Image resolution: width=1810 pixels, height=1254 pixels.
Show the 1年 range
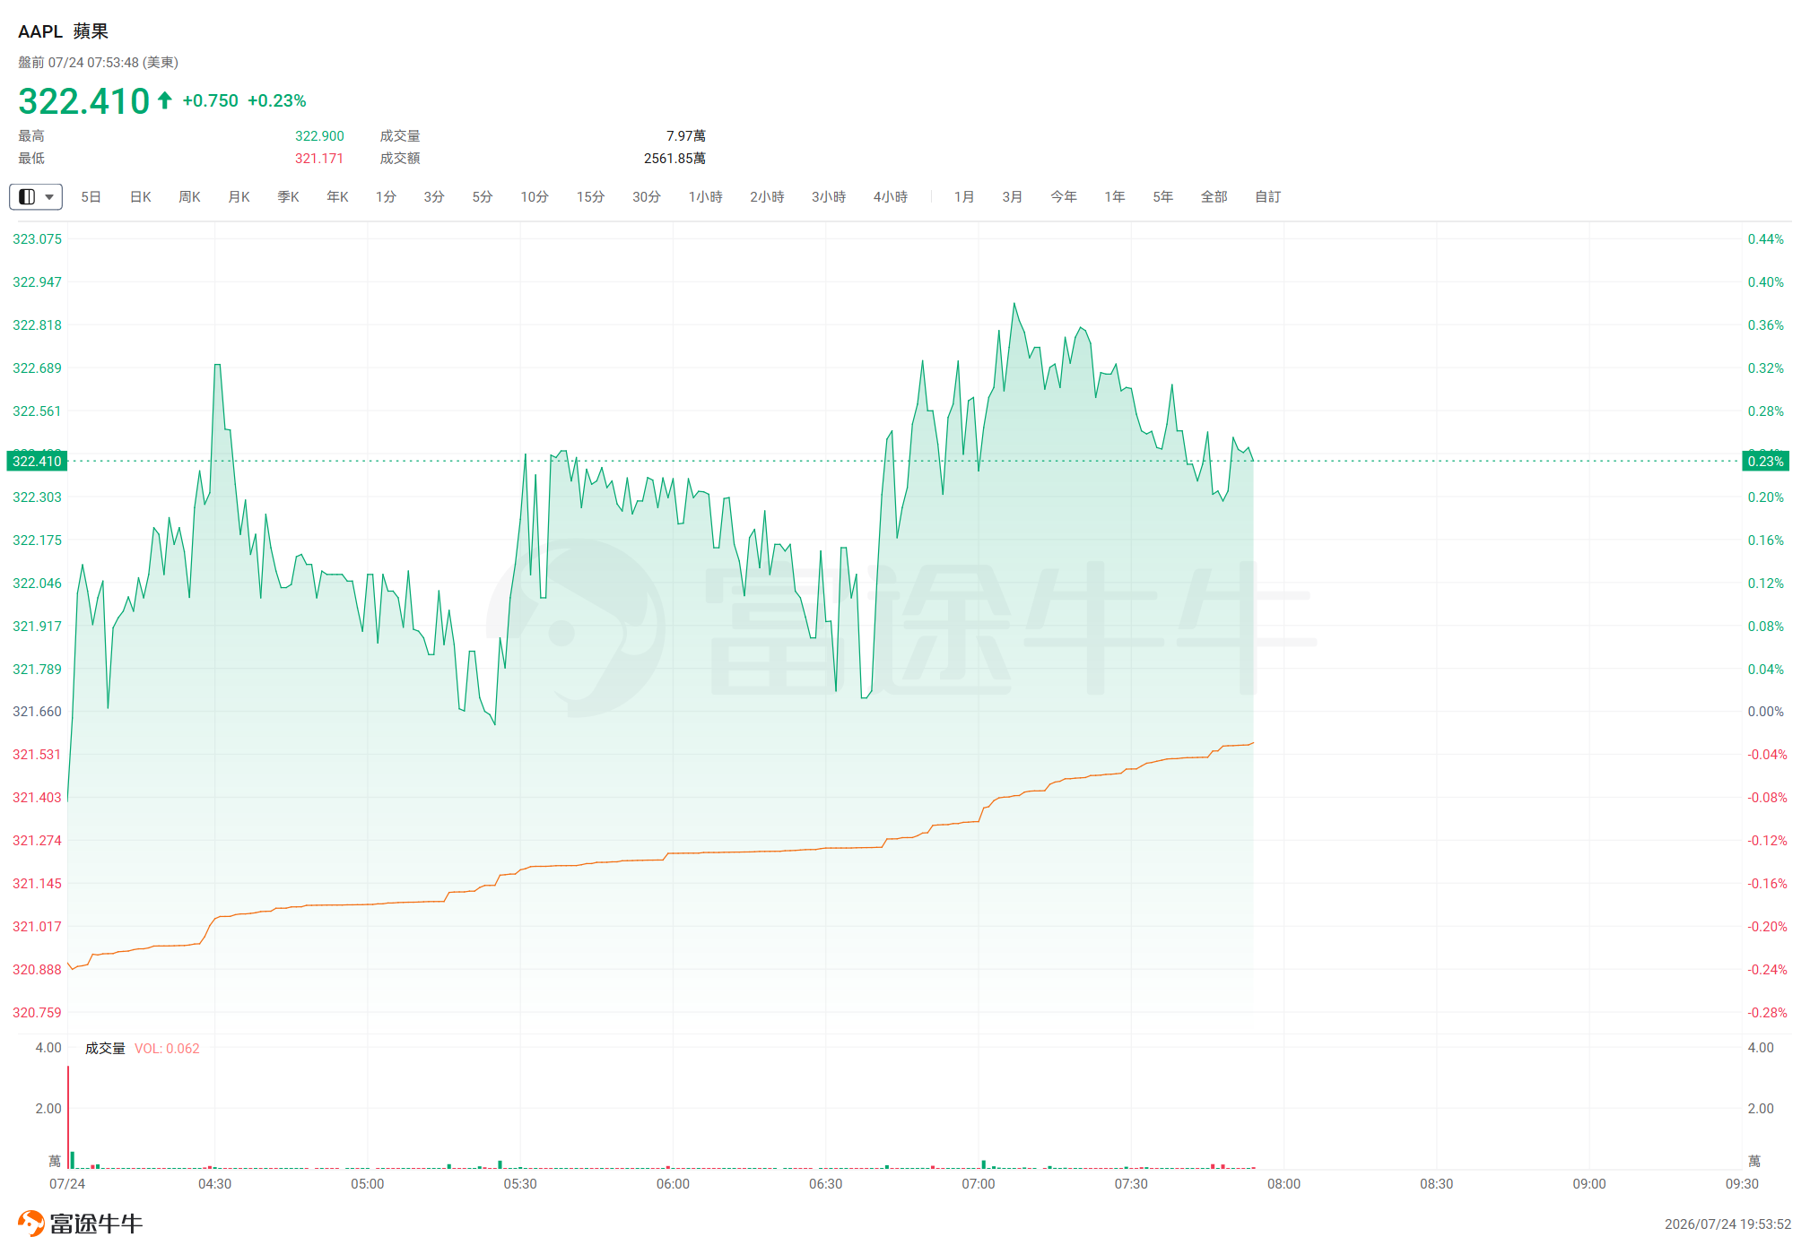1115,196
